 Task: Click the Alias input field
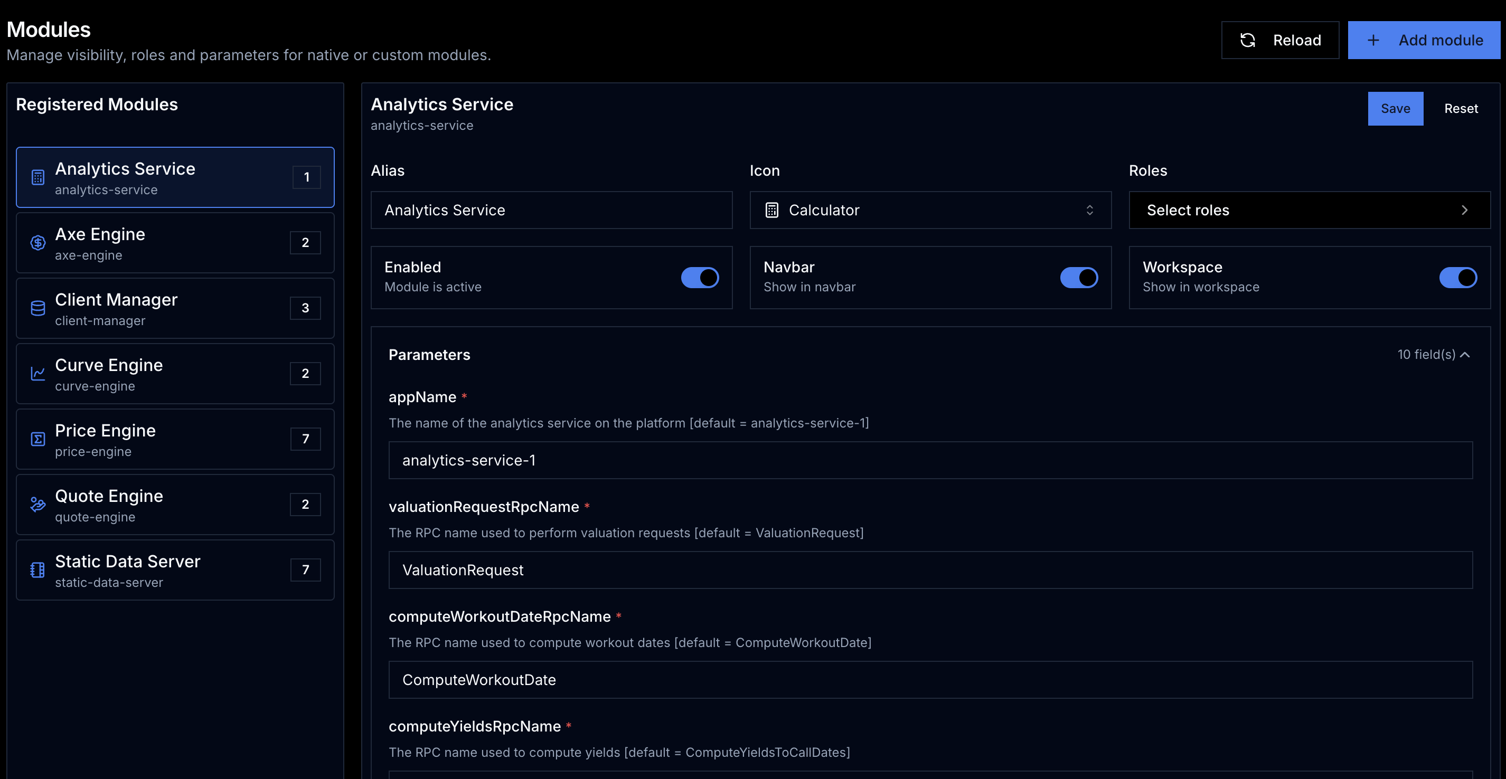pyautogui.click(x=551, y=211)
